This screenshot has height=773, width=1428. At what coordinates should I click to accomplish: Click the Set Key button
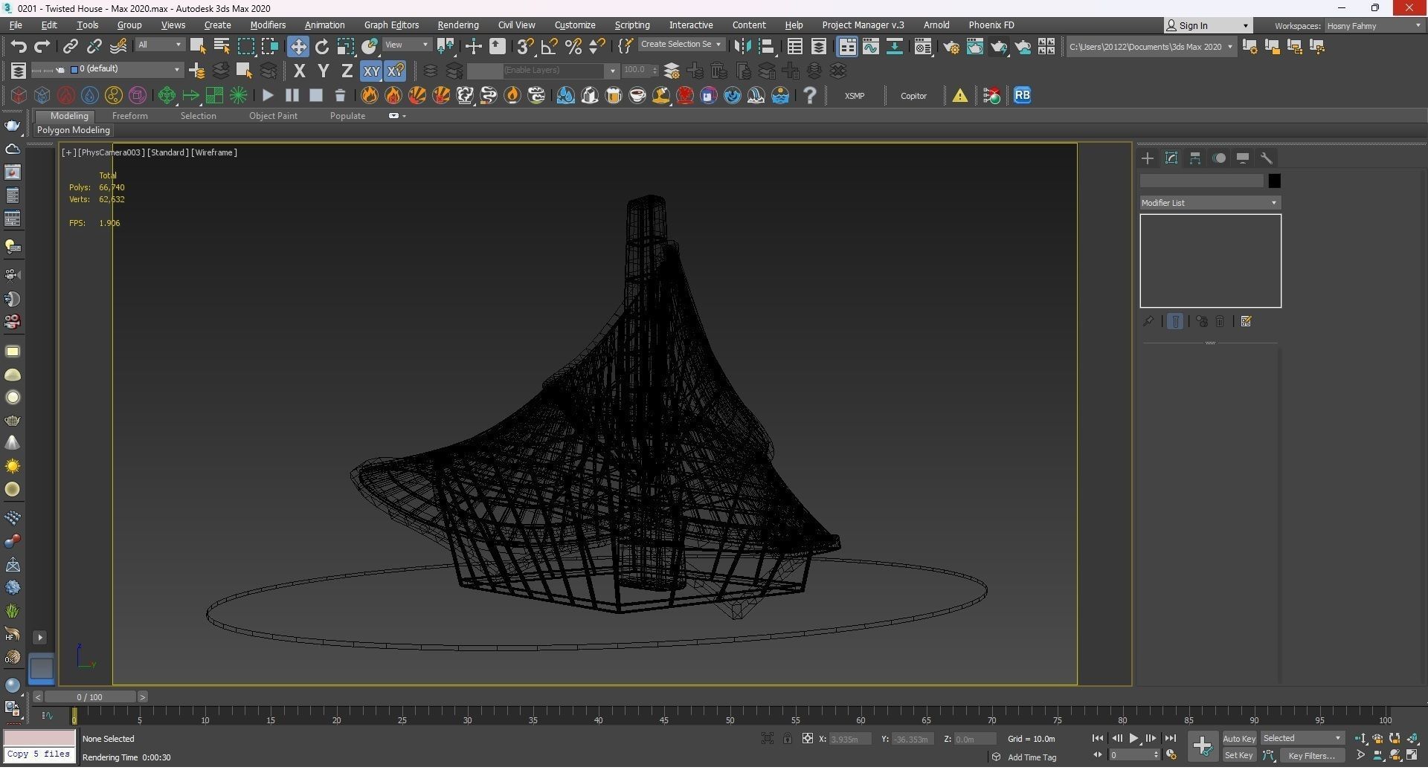coord(1239,755)
